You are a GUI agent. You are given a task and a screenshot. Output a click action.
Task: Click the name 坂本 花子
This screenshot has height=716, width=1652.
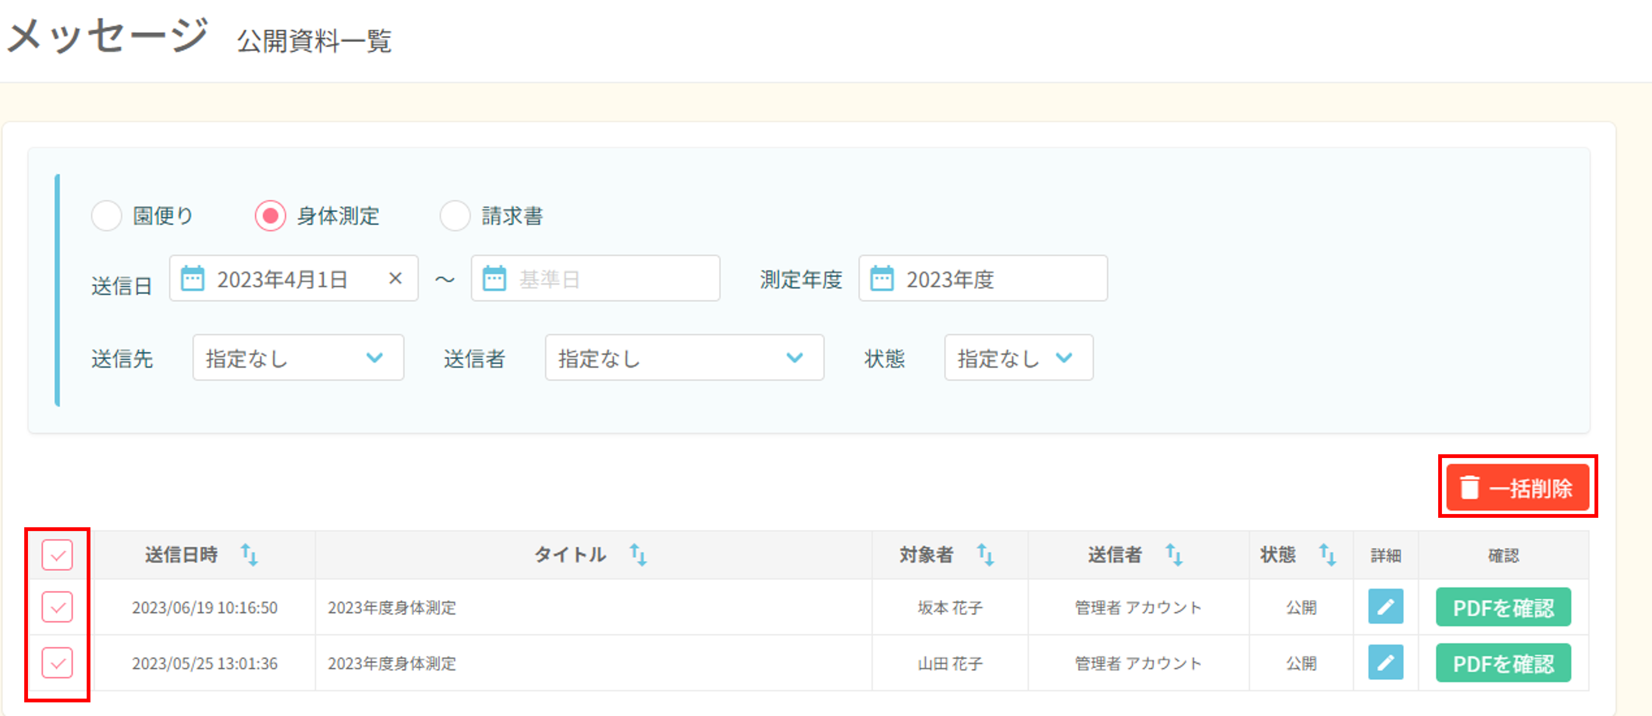[x=950, y=607]
